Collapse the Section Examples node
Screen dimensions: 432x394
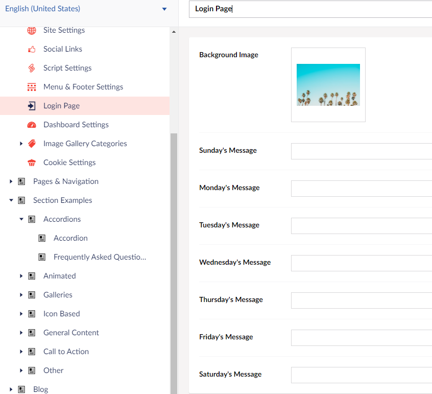click(x=11, y=200)
